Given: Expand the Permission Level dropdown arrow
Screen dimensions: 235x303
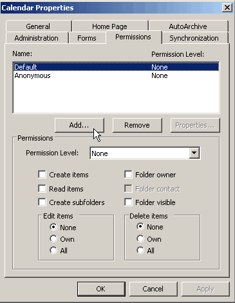Looking at the screenshot, I should pyautogui.click(x=194, y=153).
